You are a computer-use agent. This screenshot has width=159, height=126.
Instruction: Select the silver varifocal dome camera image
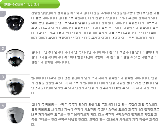15,58
